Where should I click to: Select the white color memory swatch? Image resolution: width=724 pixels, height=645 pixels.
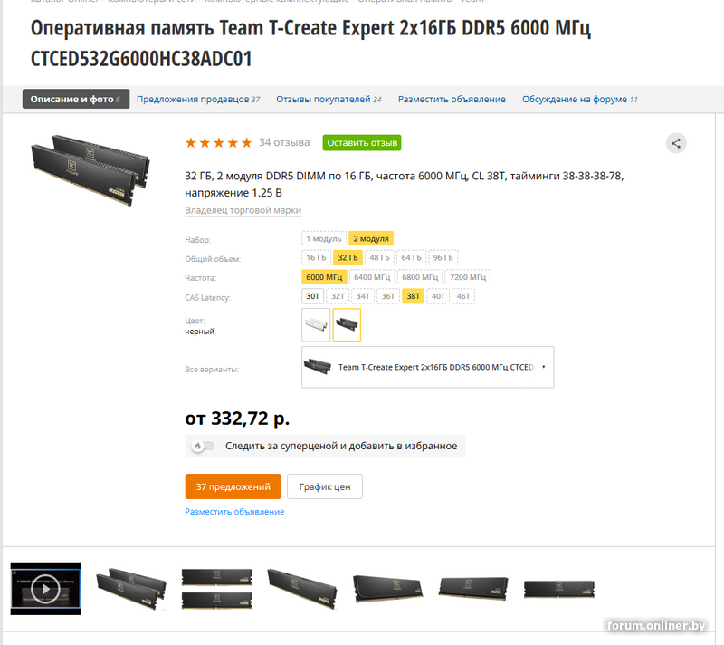click(x=316, y=325)
